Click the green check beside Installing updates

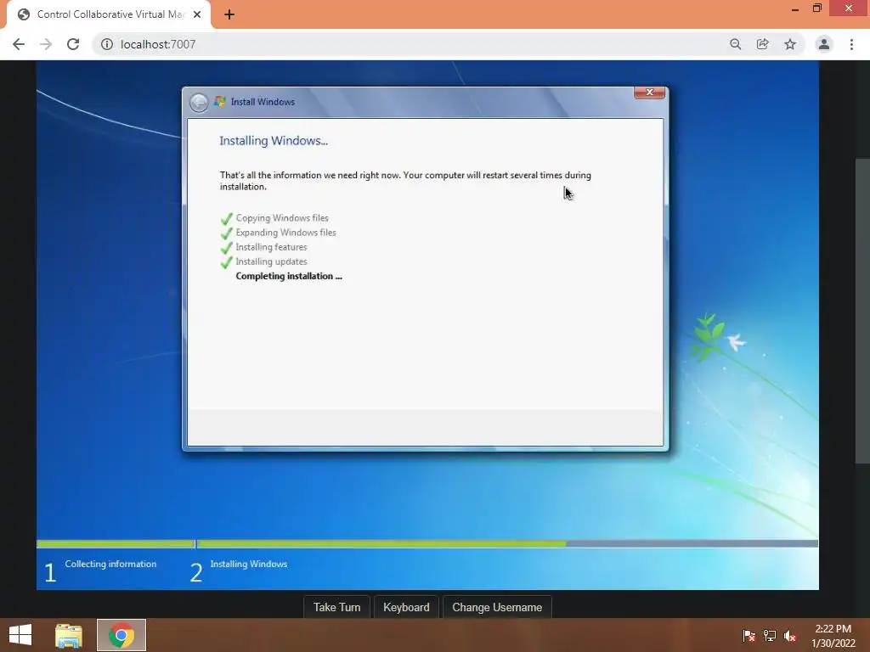(x=226, y=261)
